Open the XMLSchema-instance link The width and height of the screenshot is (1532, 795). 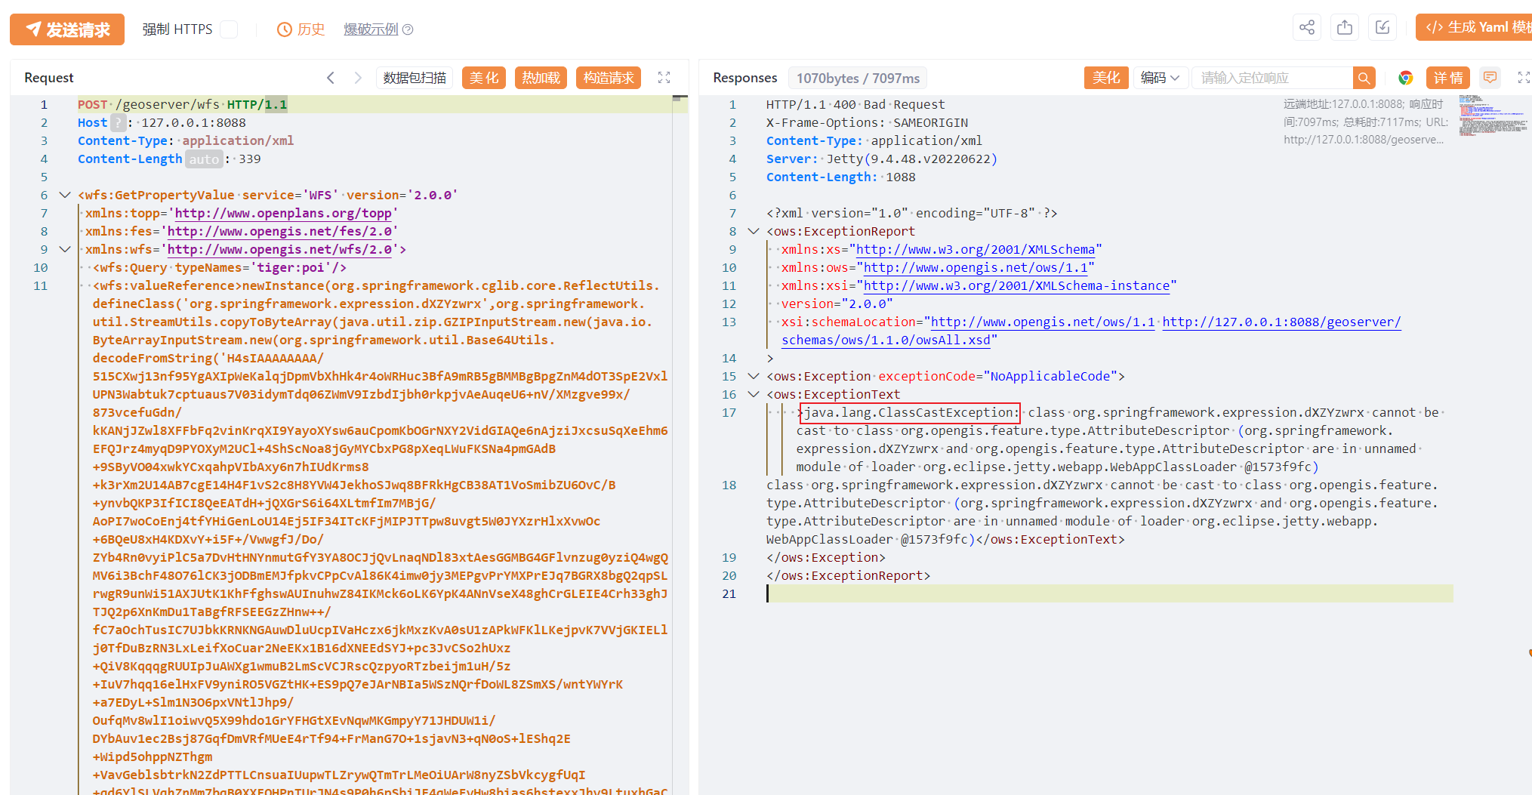click(1016, 285)
